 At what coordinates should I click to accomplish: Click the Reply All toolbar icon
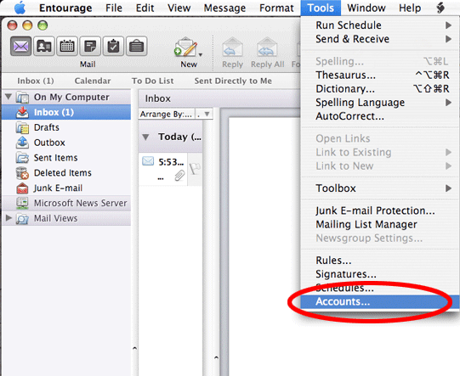click(x=267, y=47)
